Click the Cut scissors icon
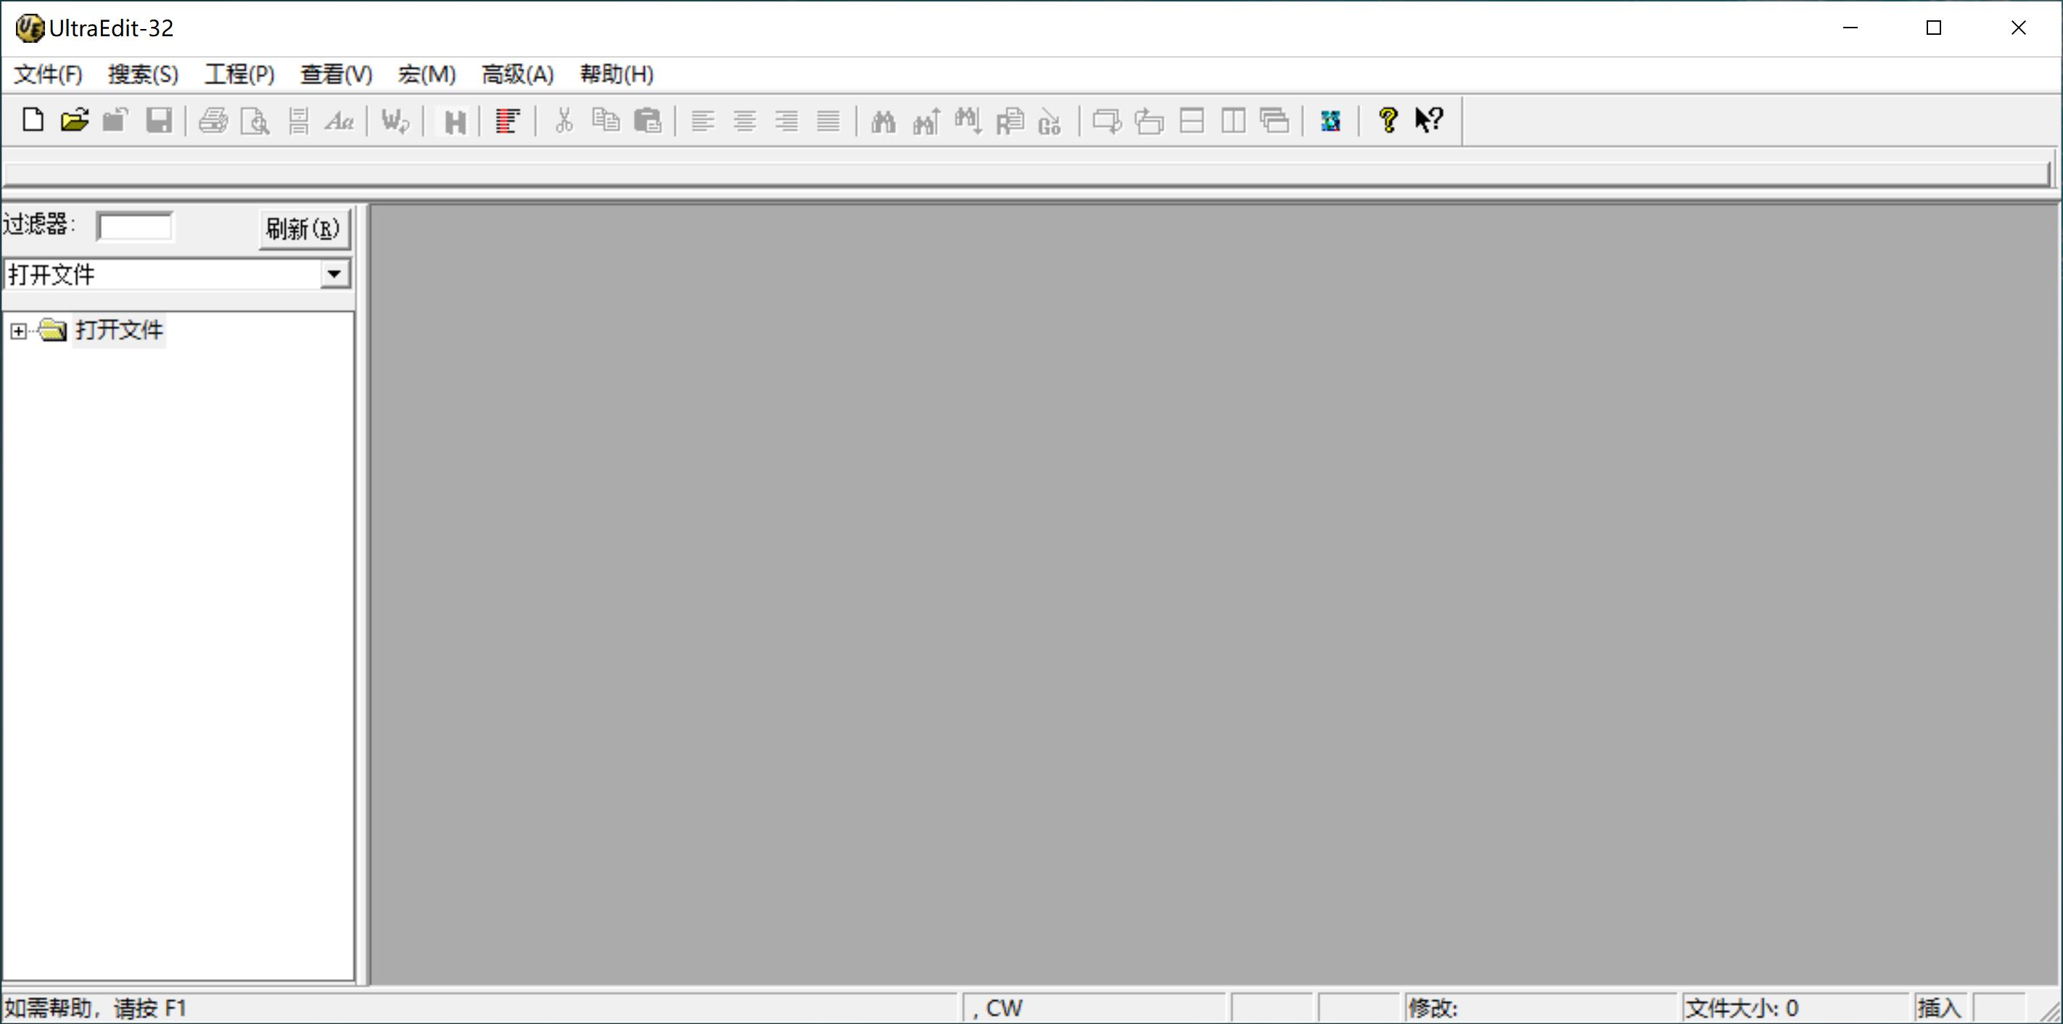2063x1024 pixels. pyautogui.click(x=564, y=120)
